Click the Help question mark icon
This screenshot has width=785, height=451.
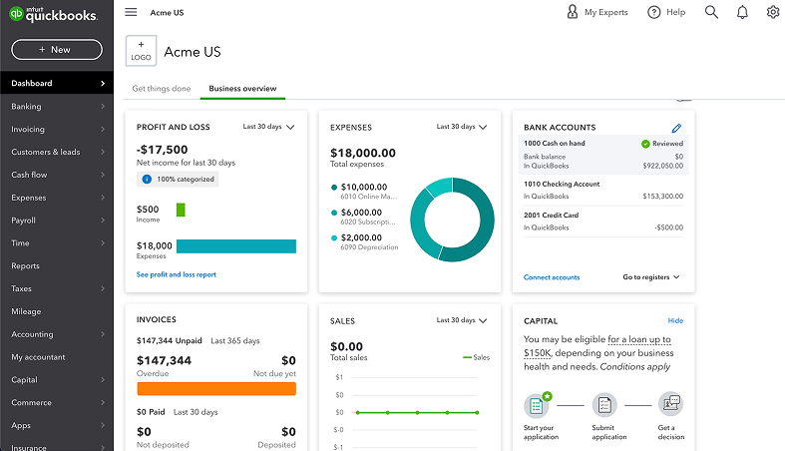[x=653, y=12]
